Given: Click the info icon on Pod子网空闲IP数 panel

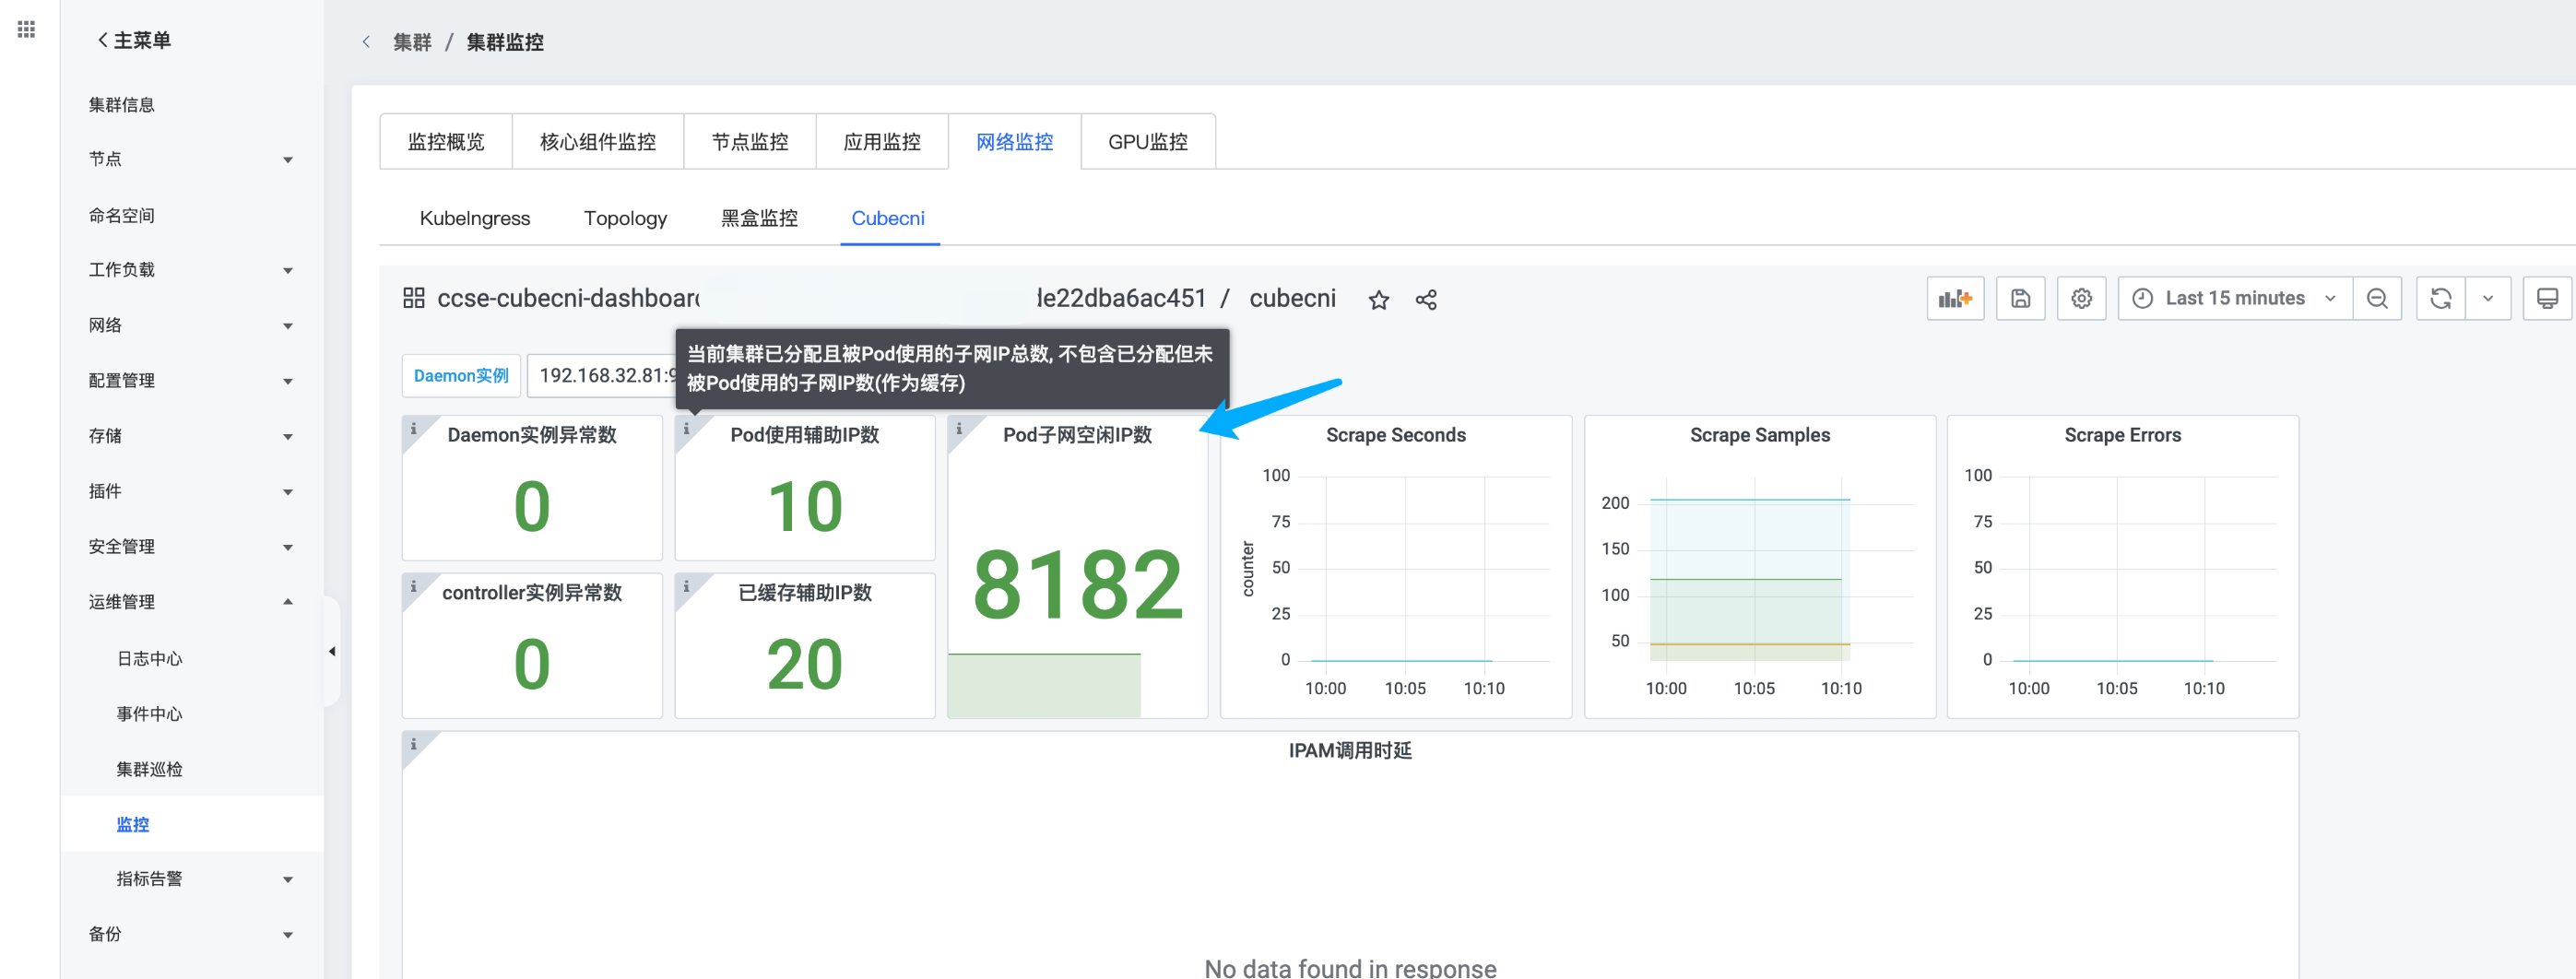Looking at the screenshot, I should tap(959, 429).
